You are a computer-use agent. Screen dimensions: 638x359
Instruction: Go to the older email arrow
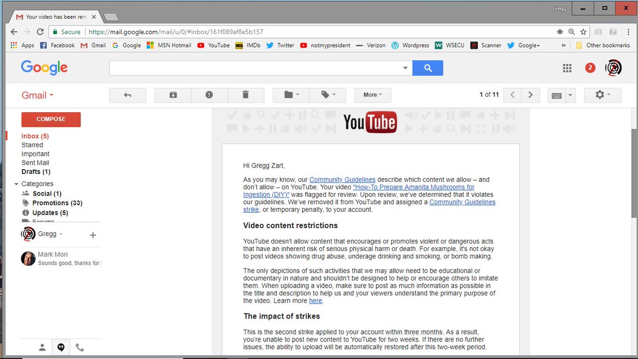[530, 95]
